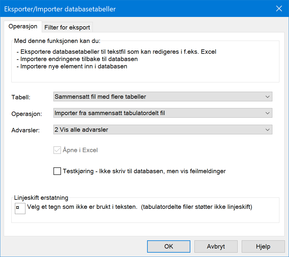
Task: Click the Åpne i Excel label
Action: pyautogui.click(x=80, y=150)
